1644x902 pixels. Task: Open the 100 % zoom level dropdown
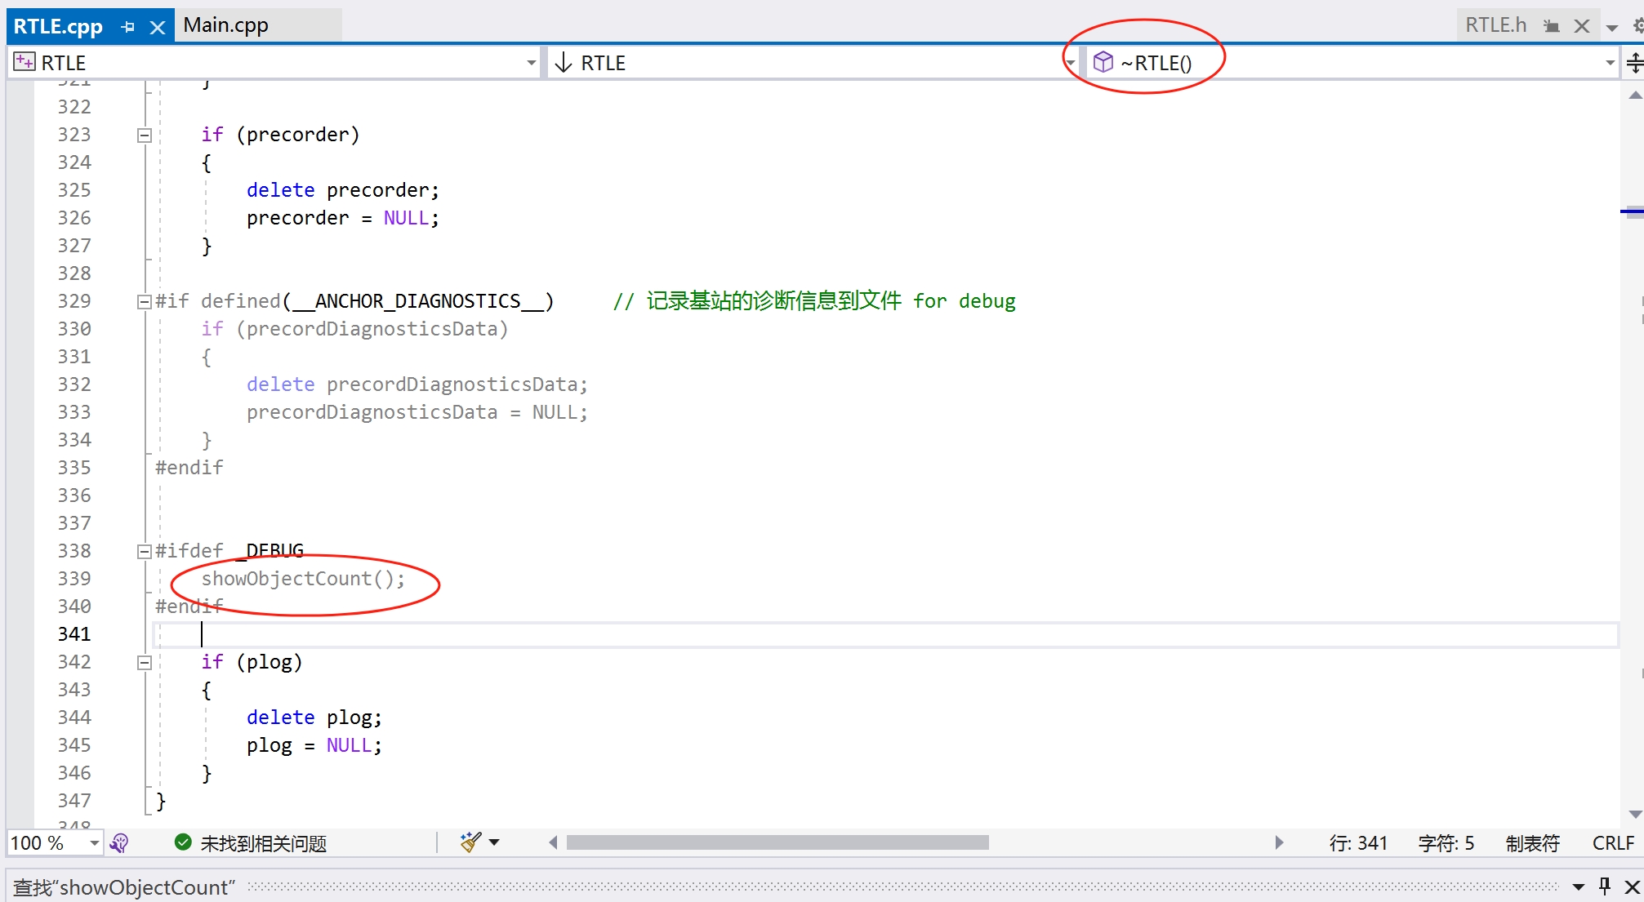click(95, 843)
